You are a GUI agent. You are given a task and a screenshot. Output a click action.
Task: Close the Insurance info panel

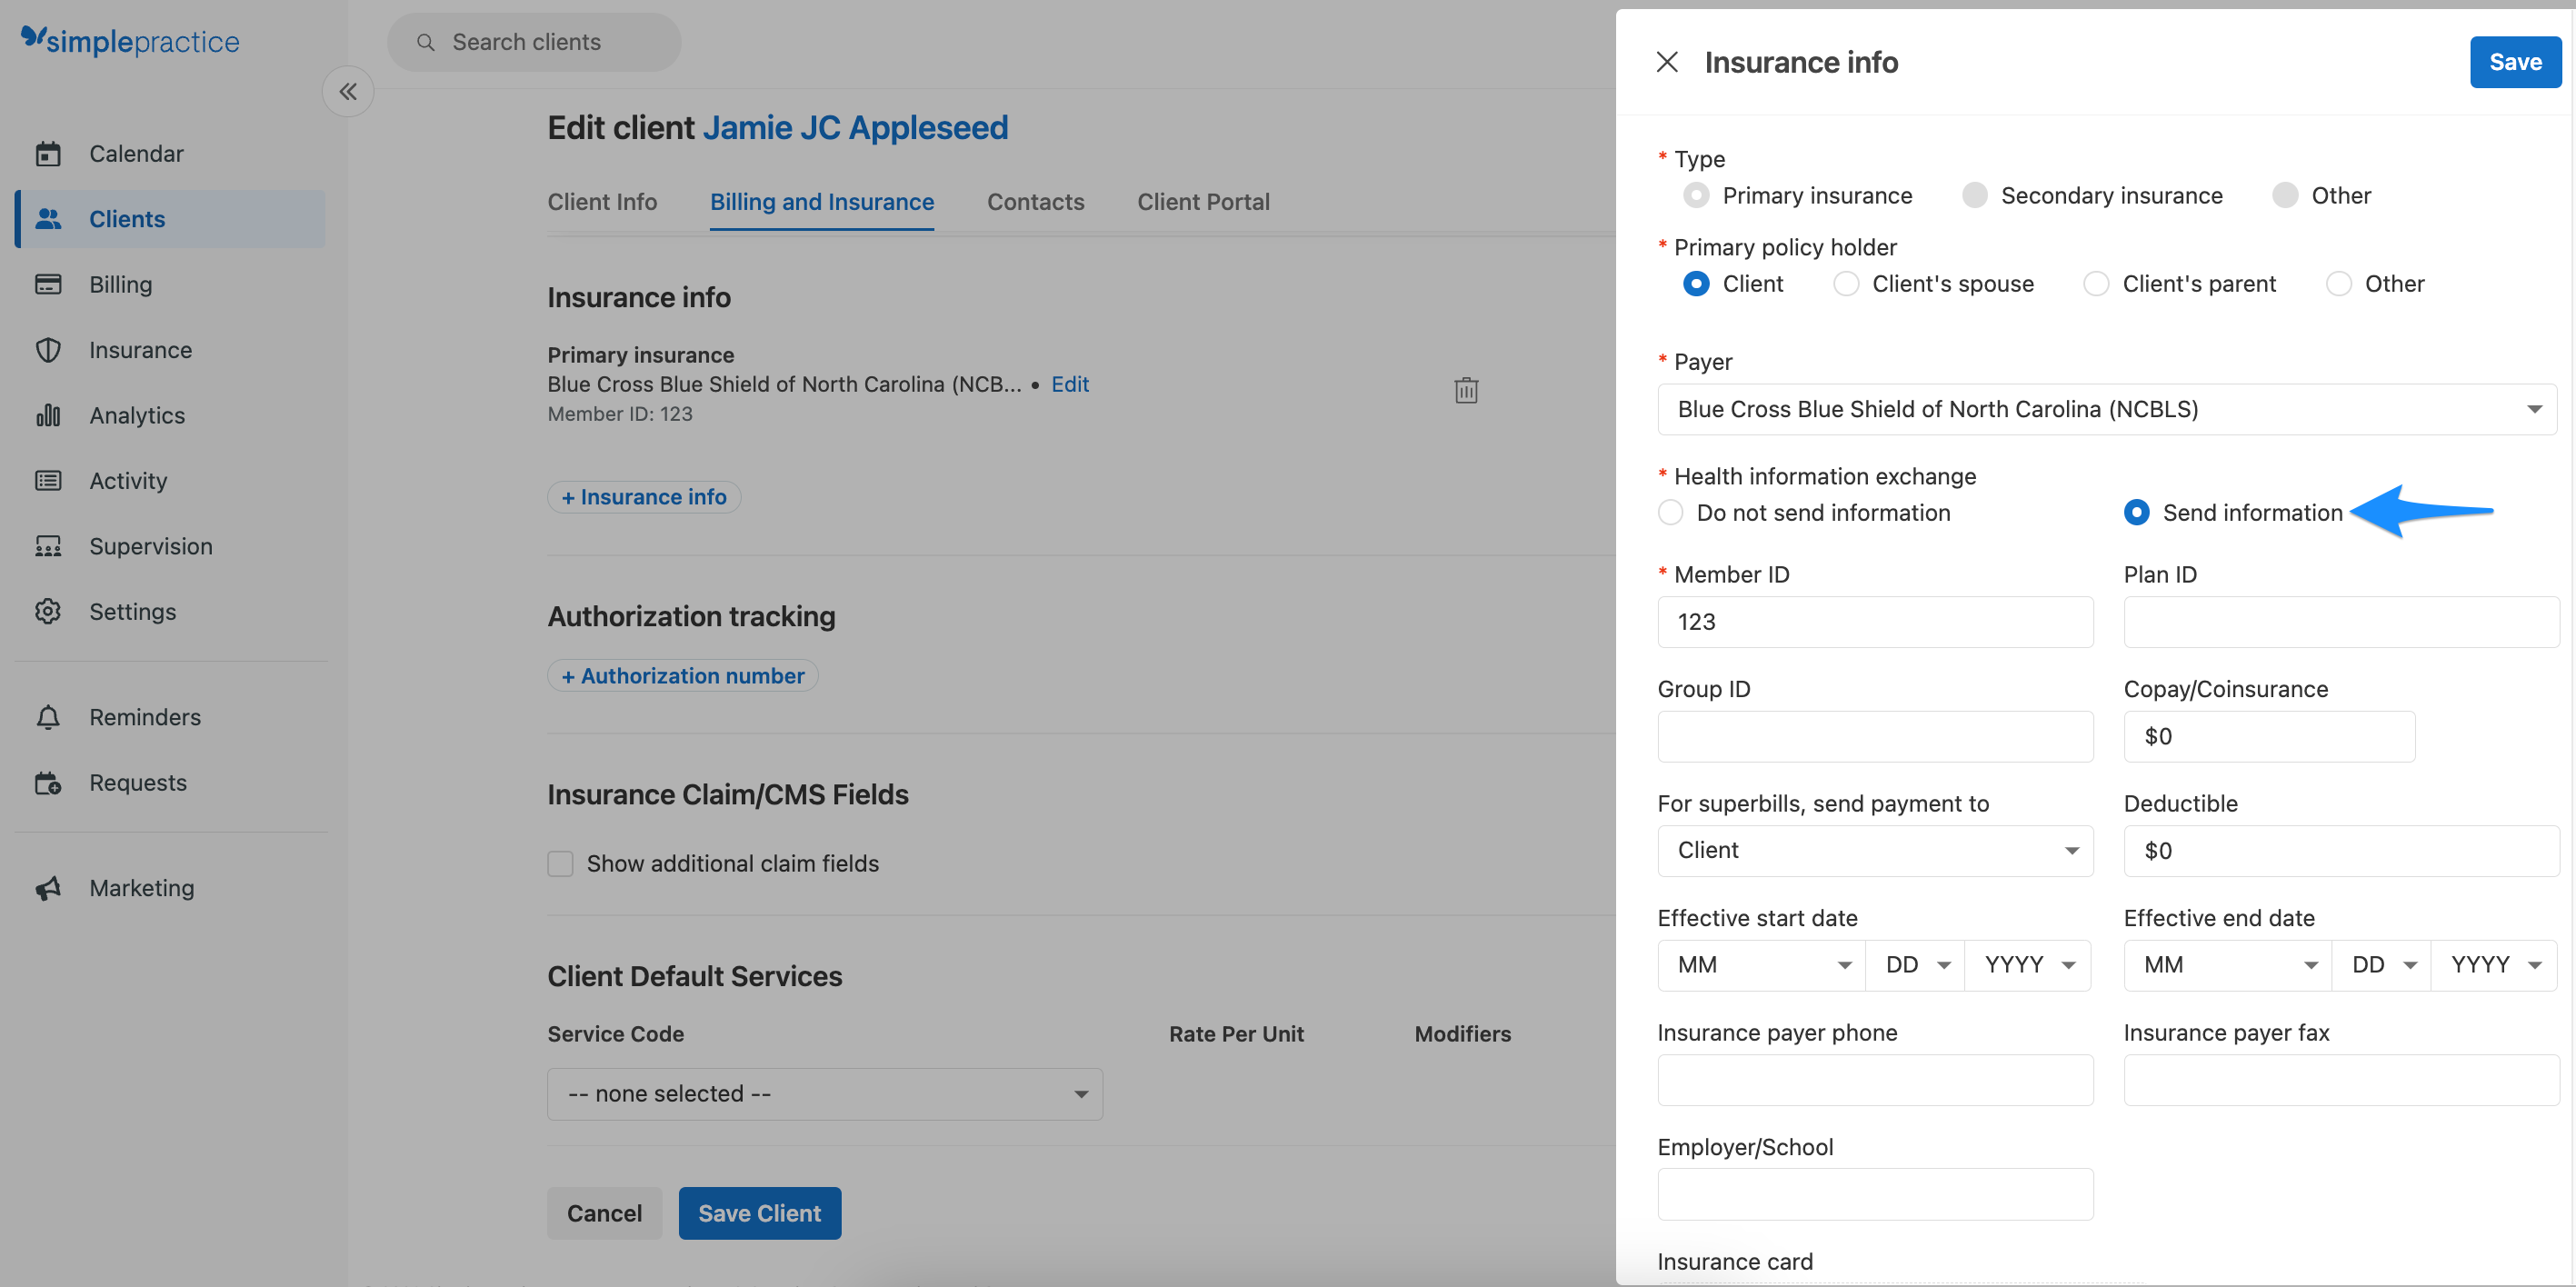1667,62
